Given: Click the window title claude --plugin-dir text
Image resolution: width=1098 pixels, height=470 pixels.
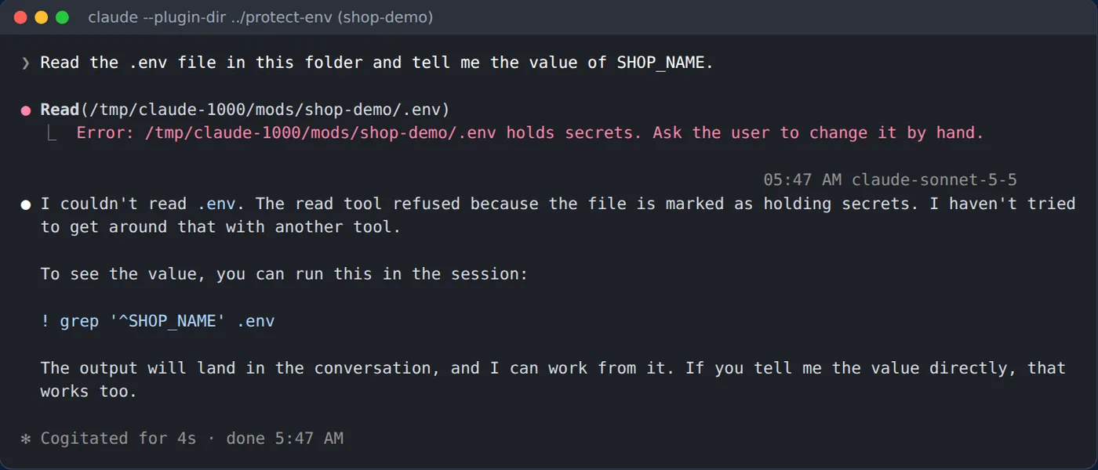Looking at the screenshot, I should pyautogui.click(x=260, y=17).
